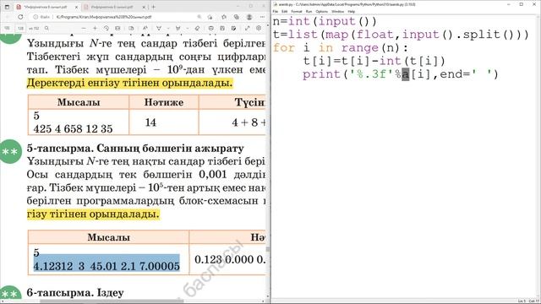Image resolution: width=541 pixels, height=304 pixels.
Task: Click highlighted text 'Деректерді енгізу тігінен орындалады.'
Action: point(129,83)
